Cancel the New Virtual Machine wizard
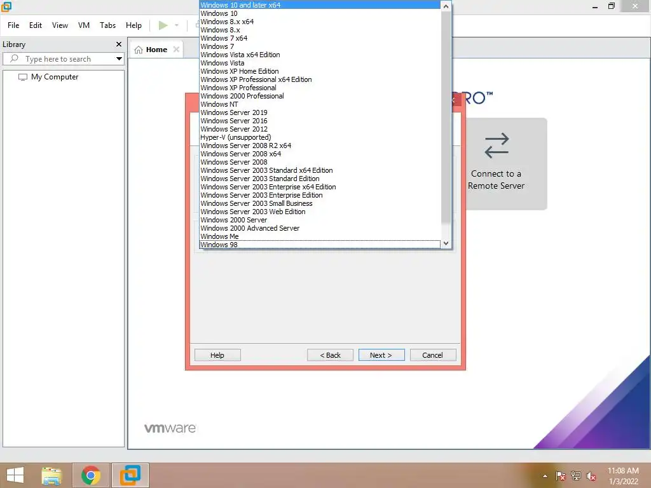Viewport: 651px width, 488px height. [x=432, y=355]
